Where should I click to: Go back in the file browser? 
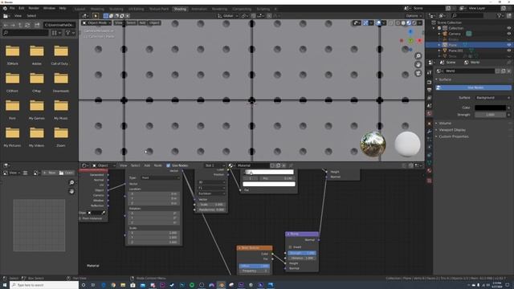[6, 25]
